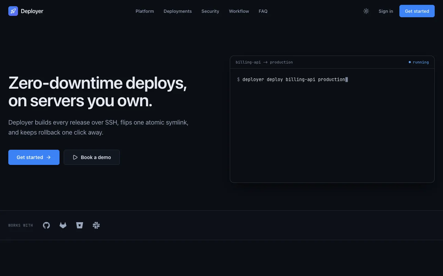Click the Deployer builds every release paragraph
This screenshot has height=276, width=443.
(x=98, y=127)
